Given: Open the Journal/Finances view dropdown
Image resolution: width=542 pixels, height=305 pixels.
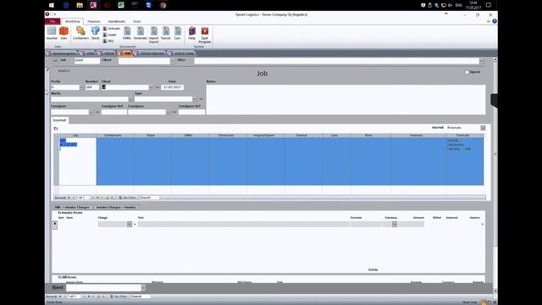Looking at the screenshot, I should [483, 128].
